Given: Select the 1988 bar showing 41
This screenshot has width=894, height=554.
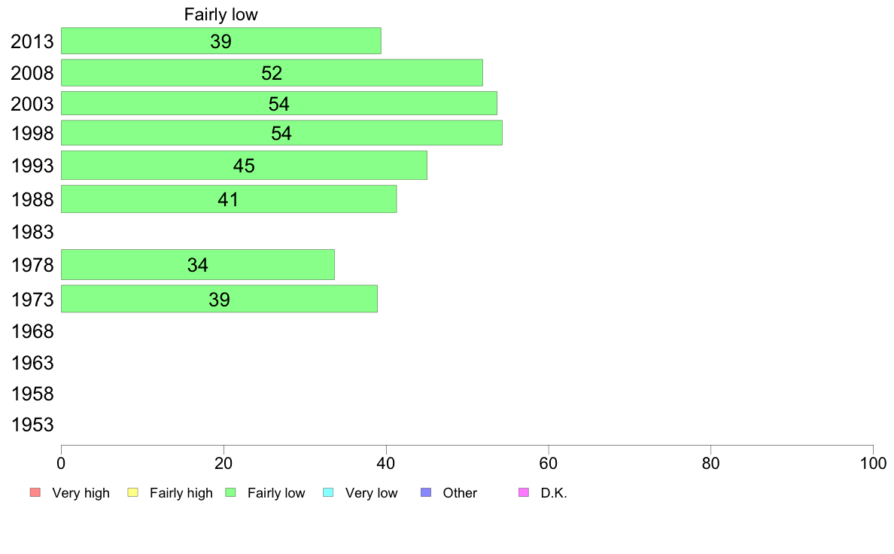Looking at the screenshot, I should 228,199.
